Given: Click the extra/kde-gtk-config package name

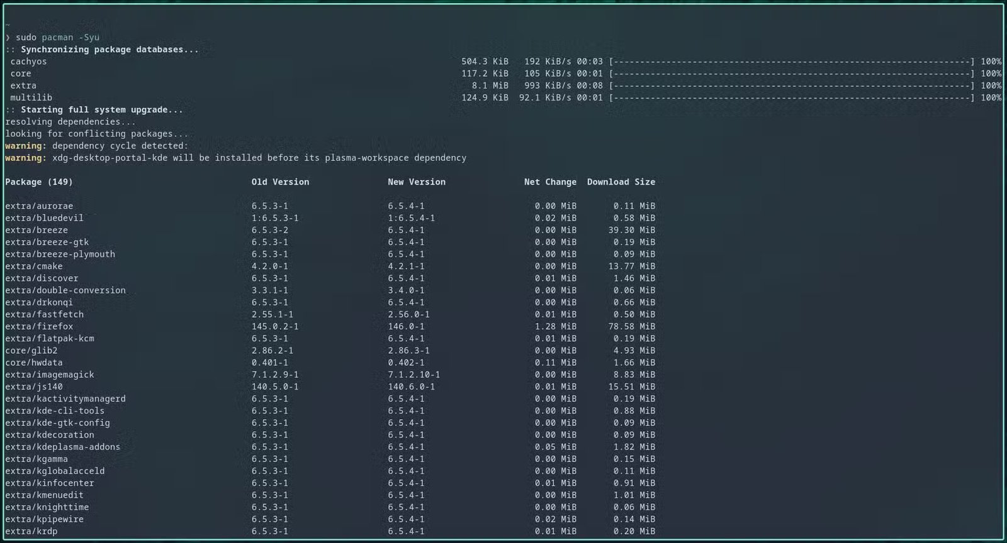Looking at the screenshot, I should pyautogui.click(x=57, y=422).
